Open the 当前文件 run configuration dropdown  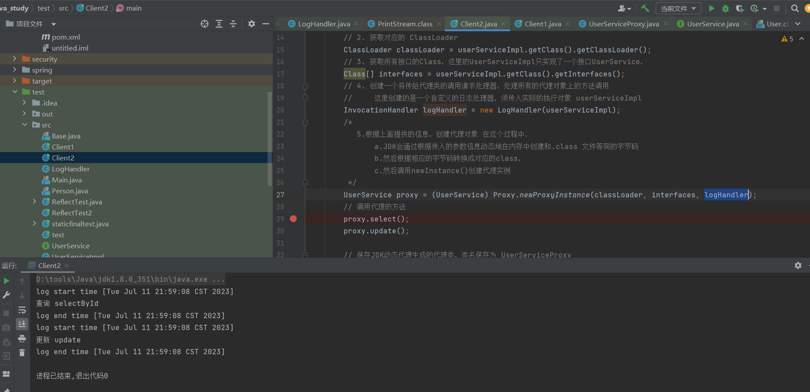[678, 8]
